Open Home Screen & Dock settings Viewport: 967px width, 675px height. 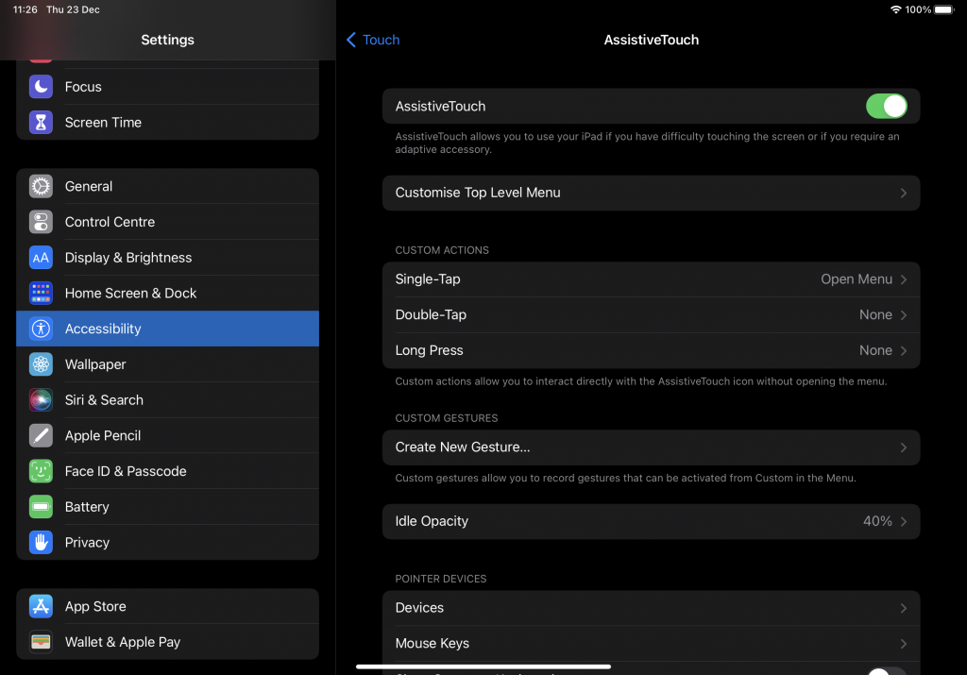pos(168,294)
